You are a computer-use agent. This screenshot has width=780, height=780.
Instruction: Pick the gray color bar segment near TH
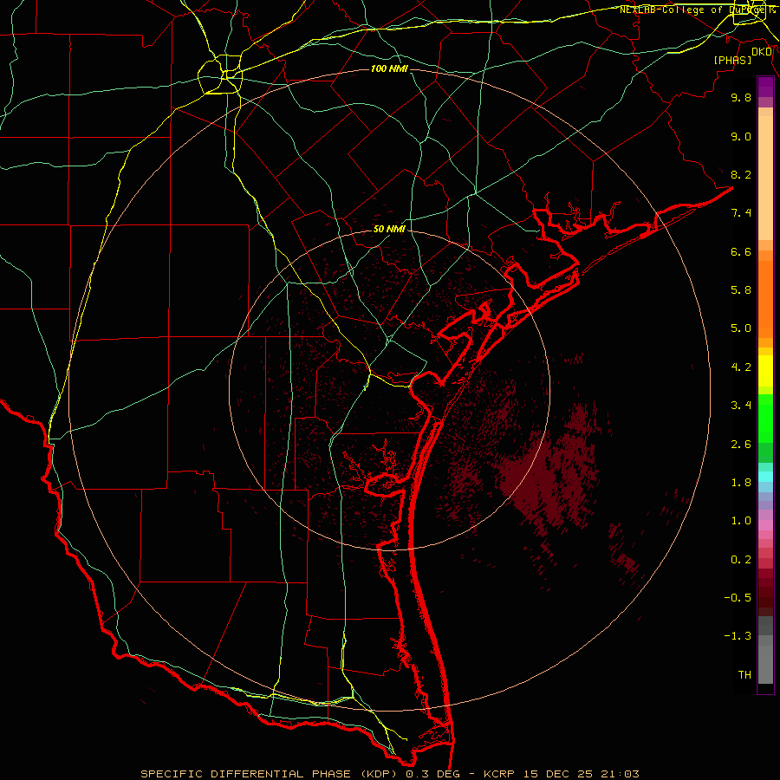[765, 664]
